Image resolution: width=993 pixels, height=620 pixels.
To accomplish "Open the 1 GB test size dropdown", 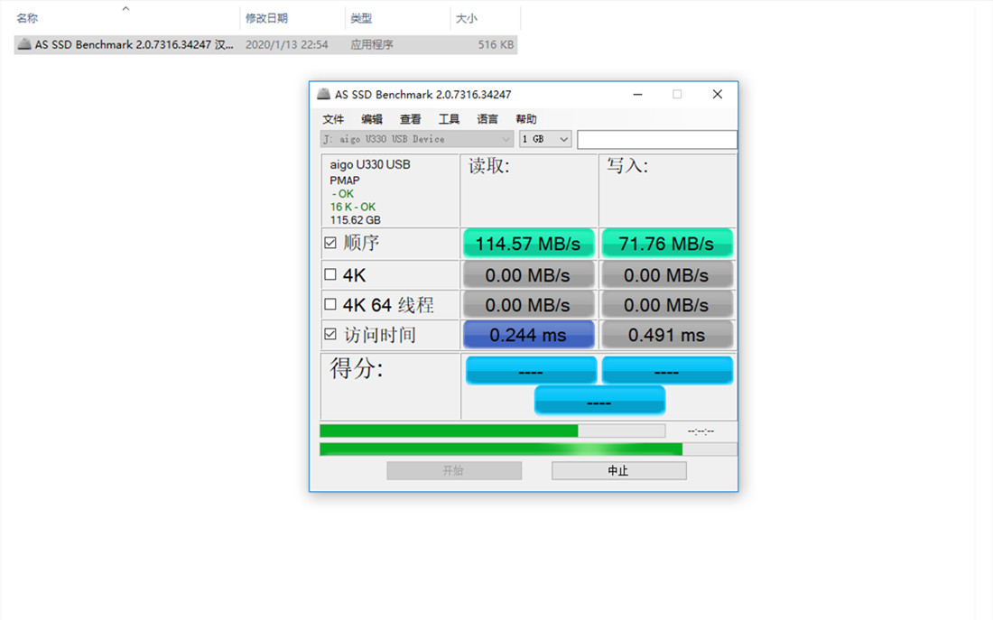I will (545, 139).
